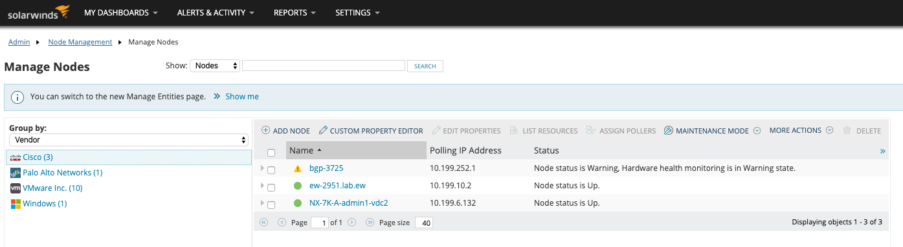Go to last page arrow
The image size is (903, 247).
pos(370,222)
